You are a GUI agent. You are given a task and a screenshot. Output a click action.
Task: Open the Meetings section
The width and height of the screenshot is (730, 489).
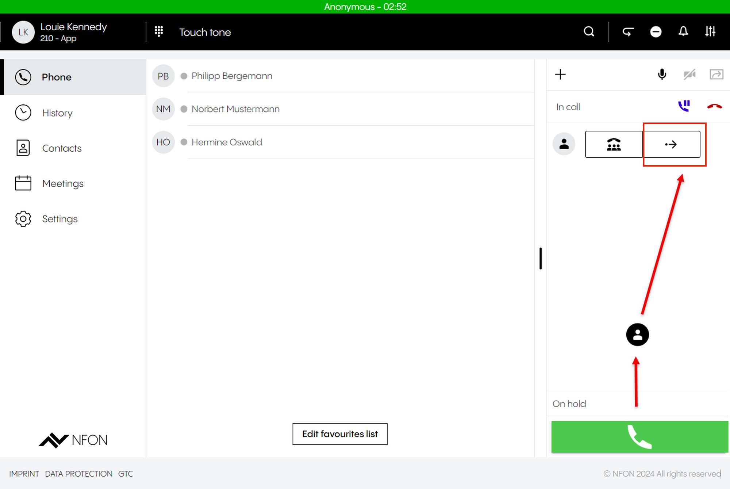coord(63,183)
